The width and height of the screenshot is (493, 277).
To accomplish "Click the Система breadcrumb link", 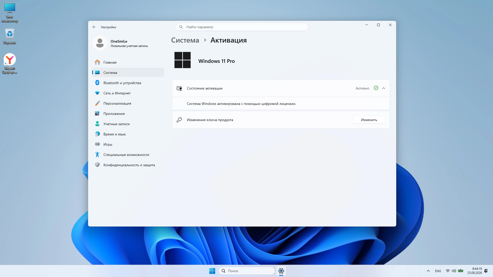I will (185, 40).
